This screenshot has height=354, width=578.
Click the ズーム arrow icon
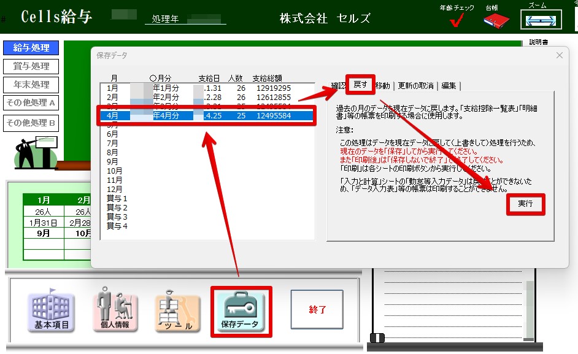[x=537, y=20]
